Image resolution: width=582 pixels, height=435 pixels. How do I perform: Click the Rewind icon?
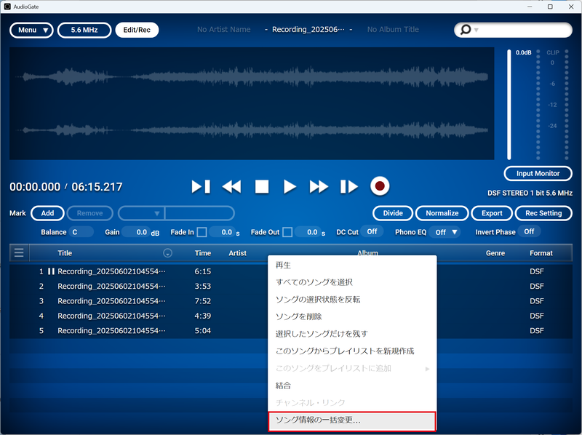(231, 186)
